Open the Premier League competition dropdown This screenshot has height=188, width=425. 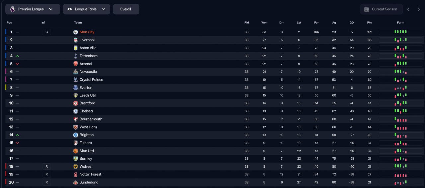click(x=33, y=9)
